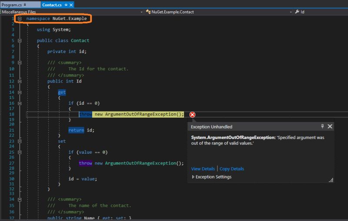Collapse the if (value == 0) block

(20, 152)
